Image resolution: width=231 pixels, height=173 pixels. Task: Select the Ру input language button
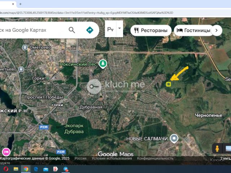[x=110, y=29]
